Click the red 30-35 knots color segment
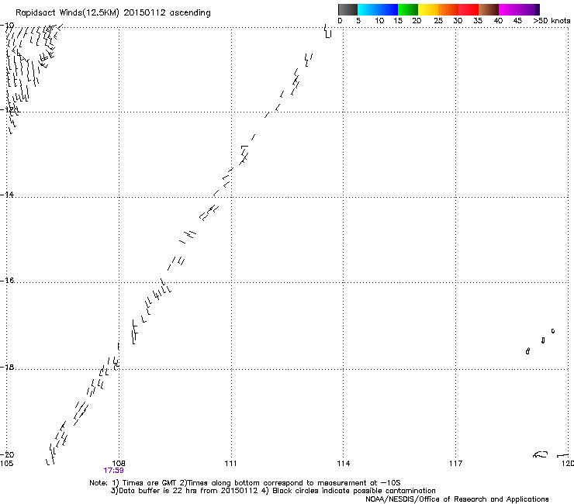This screenshot has height=504, width=574. pyautogui.click(x=469, y=9)
